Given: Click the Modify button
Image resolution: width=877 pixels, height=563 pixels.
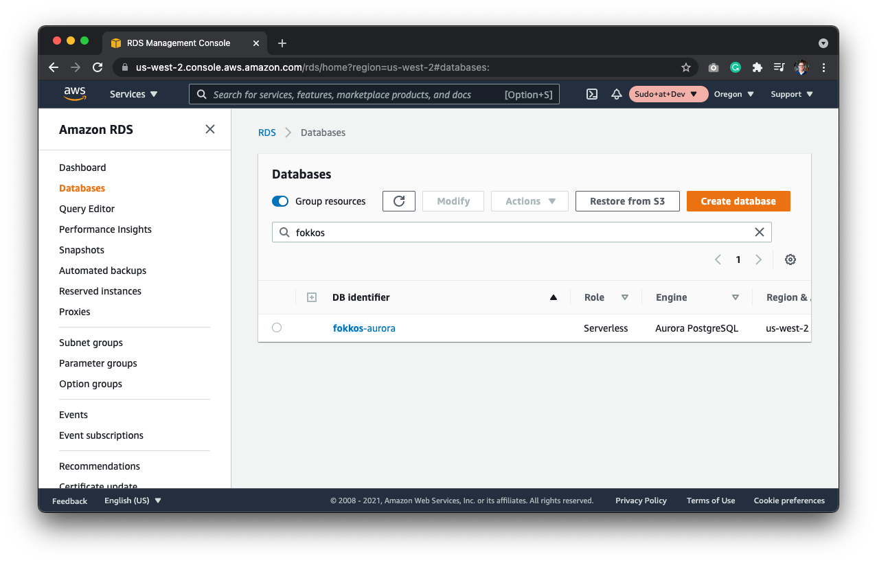Looking at the screenshot, I should click(x=453, y=201).
